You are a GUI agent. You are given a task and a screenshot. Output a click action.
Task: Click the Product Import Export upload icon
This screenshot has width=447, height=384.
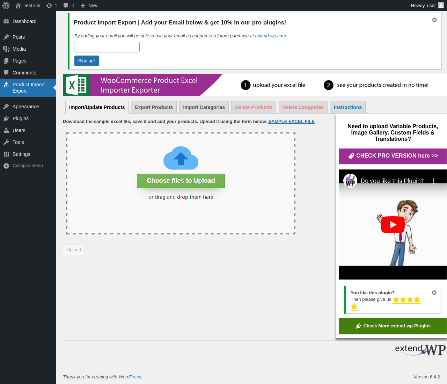(6, 85)
